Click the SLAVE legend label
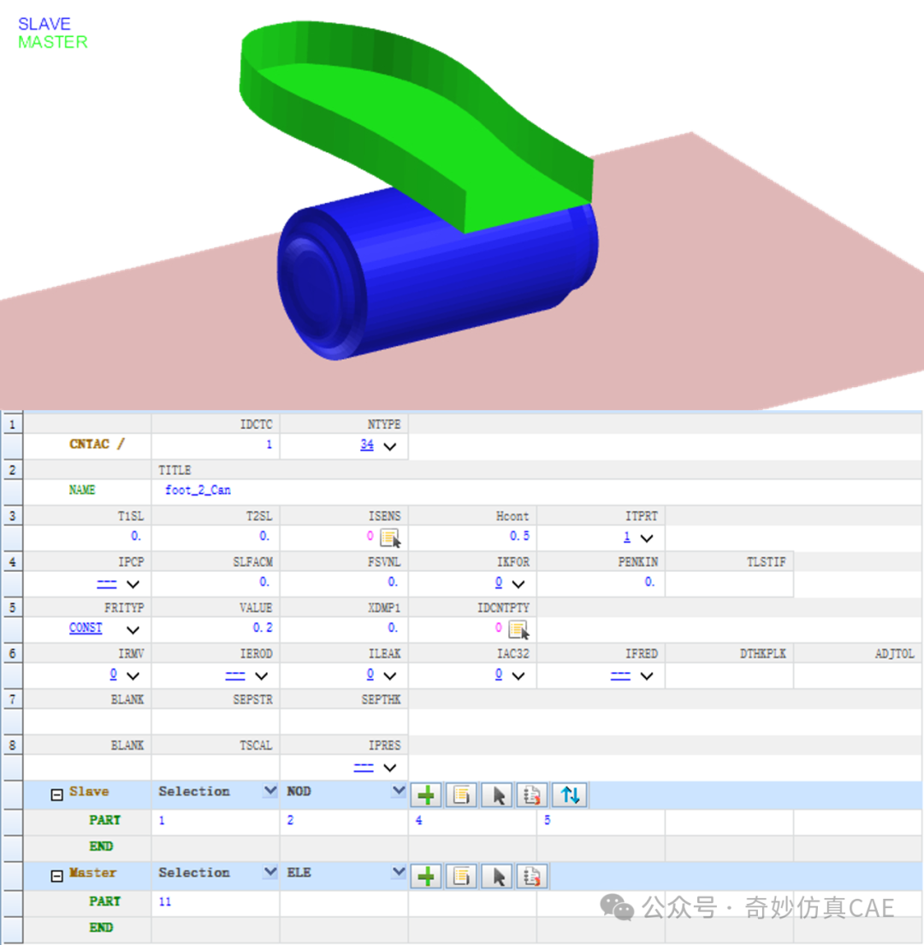The image size is (924, 945). pyautogui.click(x=44, y=24)
